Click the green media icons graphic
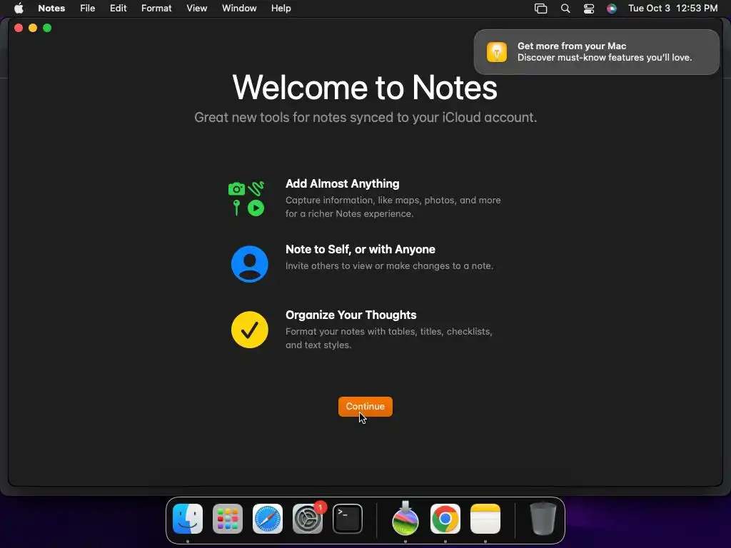 [x=246, y=198]
